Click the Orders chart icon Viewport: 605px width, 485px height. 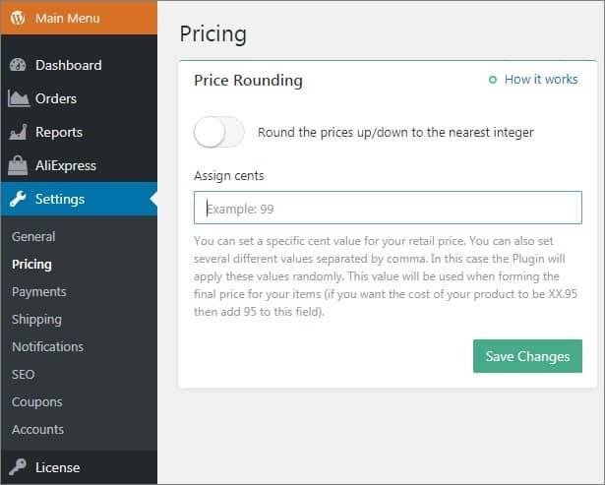click(x=19, y=98)
